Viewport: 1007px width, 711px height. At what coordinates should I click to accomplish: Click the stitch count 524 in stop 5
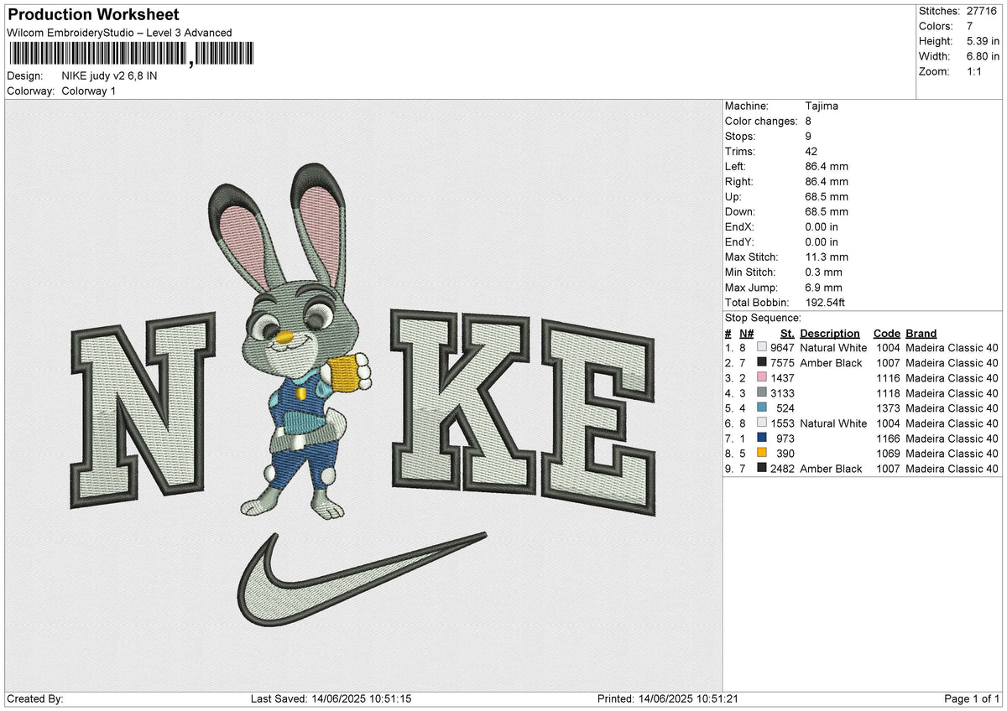pos(785,408)
